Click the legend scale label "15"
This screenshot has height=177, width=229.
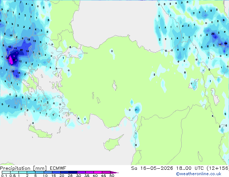[53, 176]
